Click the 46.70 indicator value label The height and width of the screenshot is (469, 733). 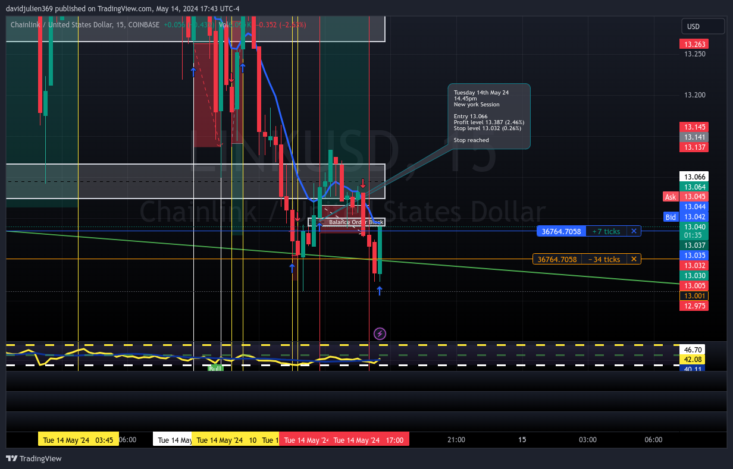pos(694,350)
